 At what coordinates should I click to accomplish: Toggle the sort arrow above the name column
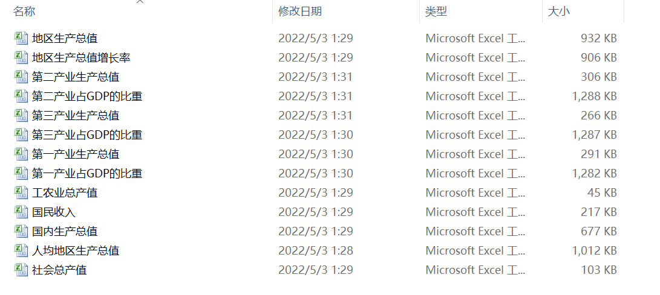140,2
